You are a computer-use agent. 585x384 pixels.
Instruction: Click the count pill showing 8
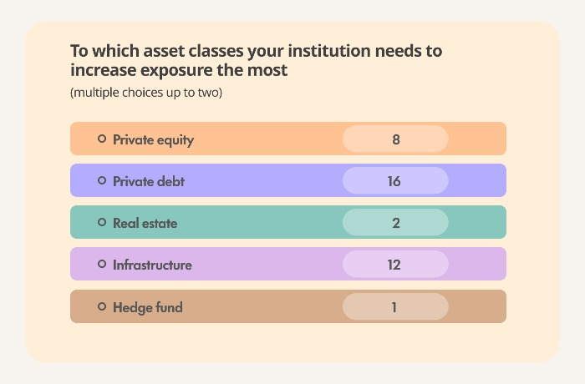[x=395, y=139]
